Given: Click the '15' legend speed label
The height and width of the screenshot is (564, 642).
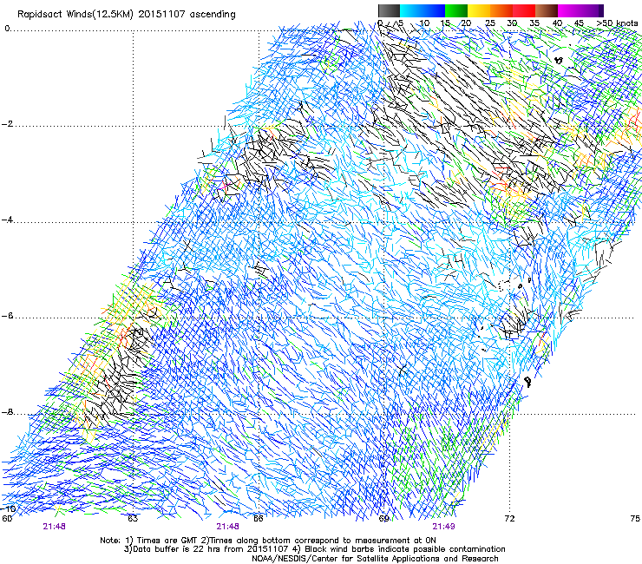Looking at the screenshot, I should coord(445,23).
